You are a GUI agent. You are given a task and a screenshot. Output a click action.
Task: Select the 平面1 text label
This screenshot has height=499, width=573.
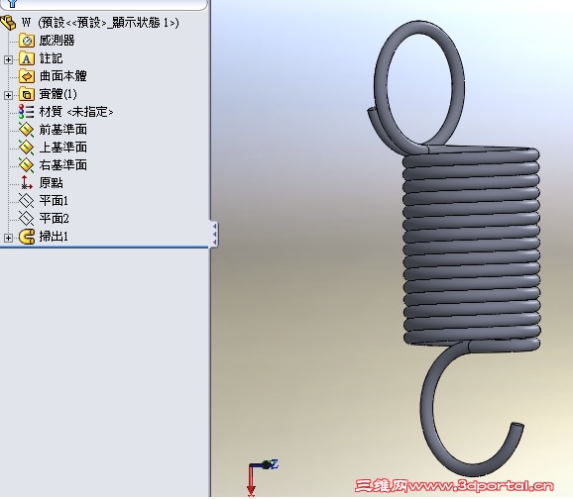tap(54, 200)
